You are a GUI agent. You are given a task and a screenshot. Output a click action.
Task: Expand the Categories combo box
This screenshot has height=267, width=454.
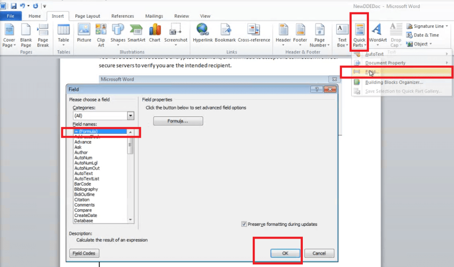click(130, 116)
